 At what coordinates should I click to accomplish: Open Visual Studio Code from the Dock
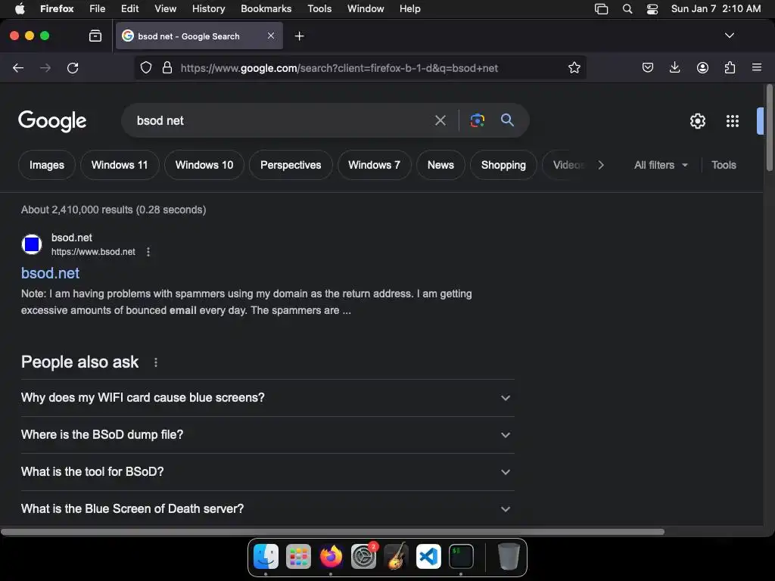[428, 557]
